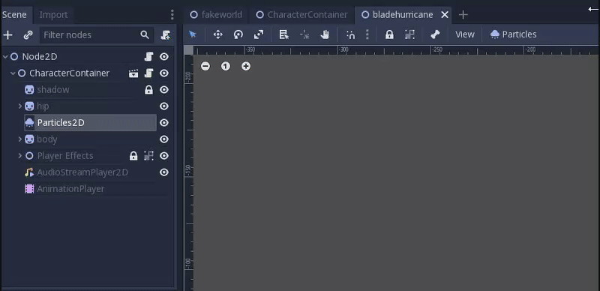
Task: Hide the Player Effects node
Action: tap(164, 156)
